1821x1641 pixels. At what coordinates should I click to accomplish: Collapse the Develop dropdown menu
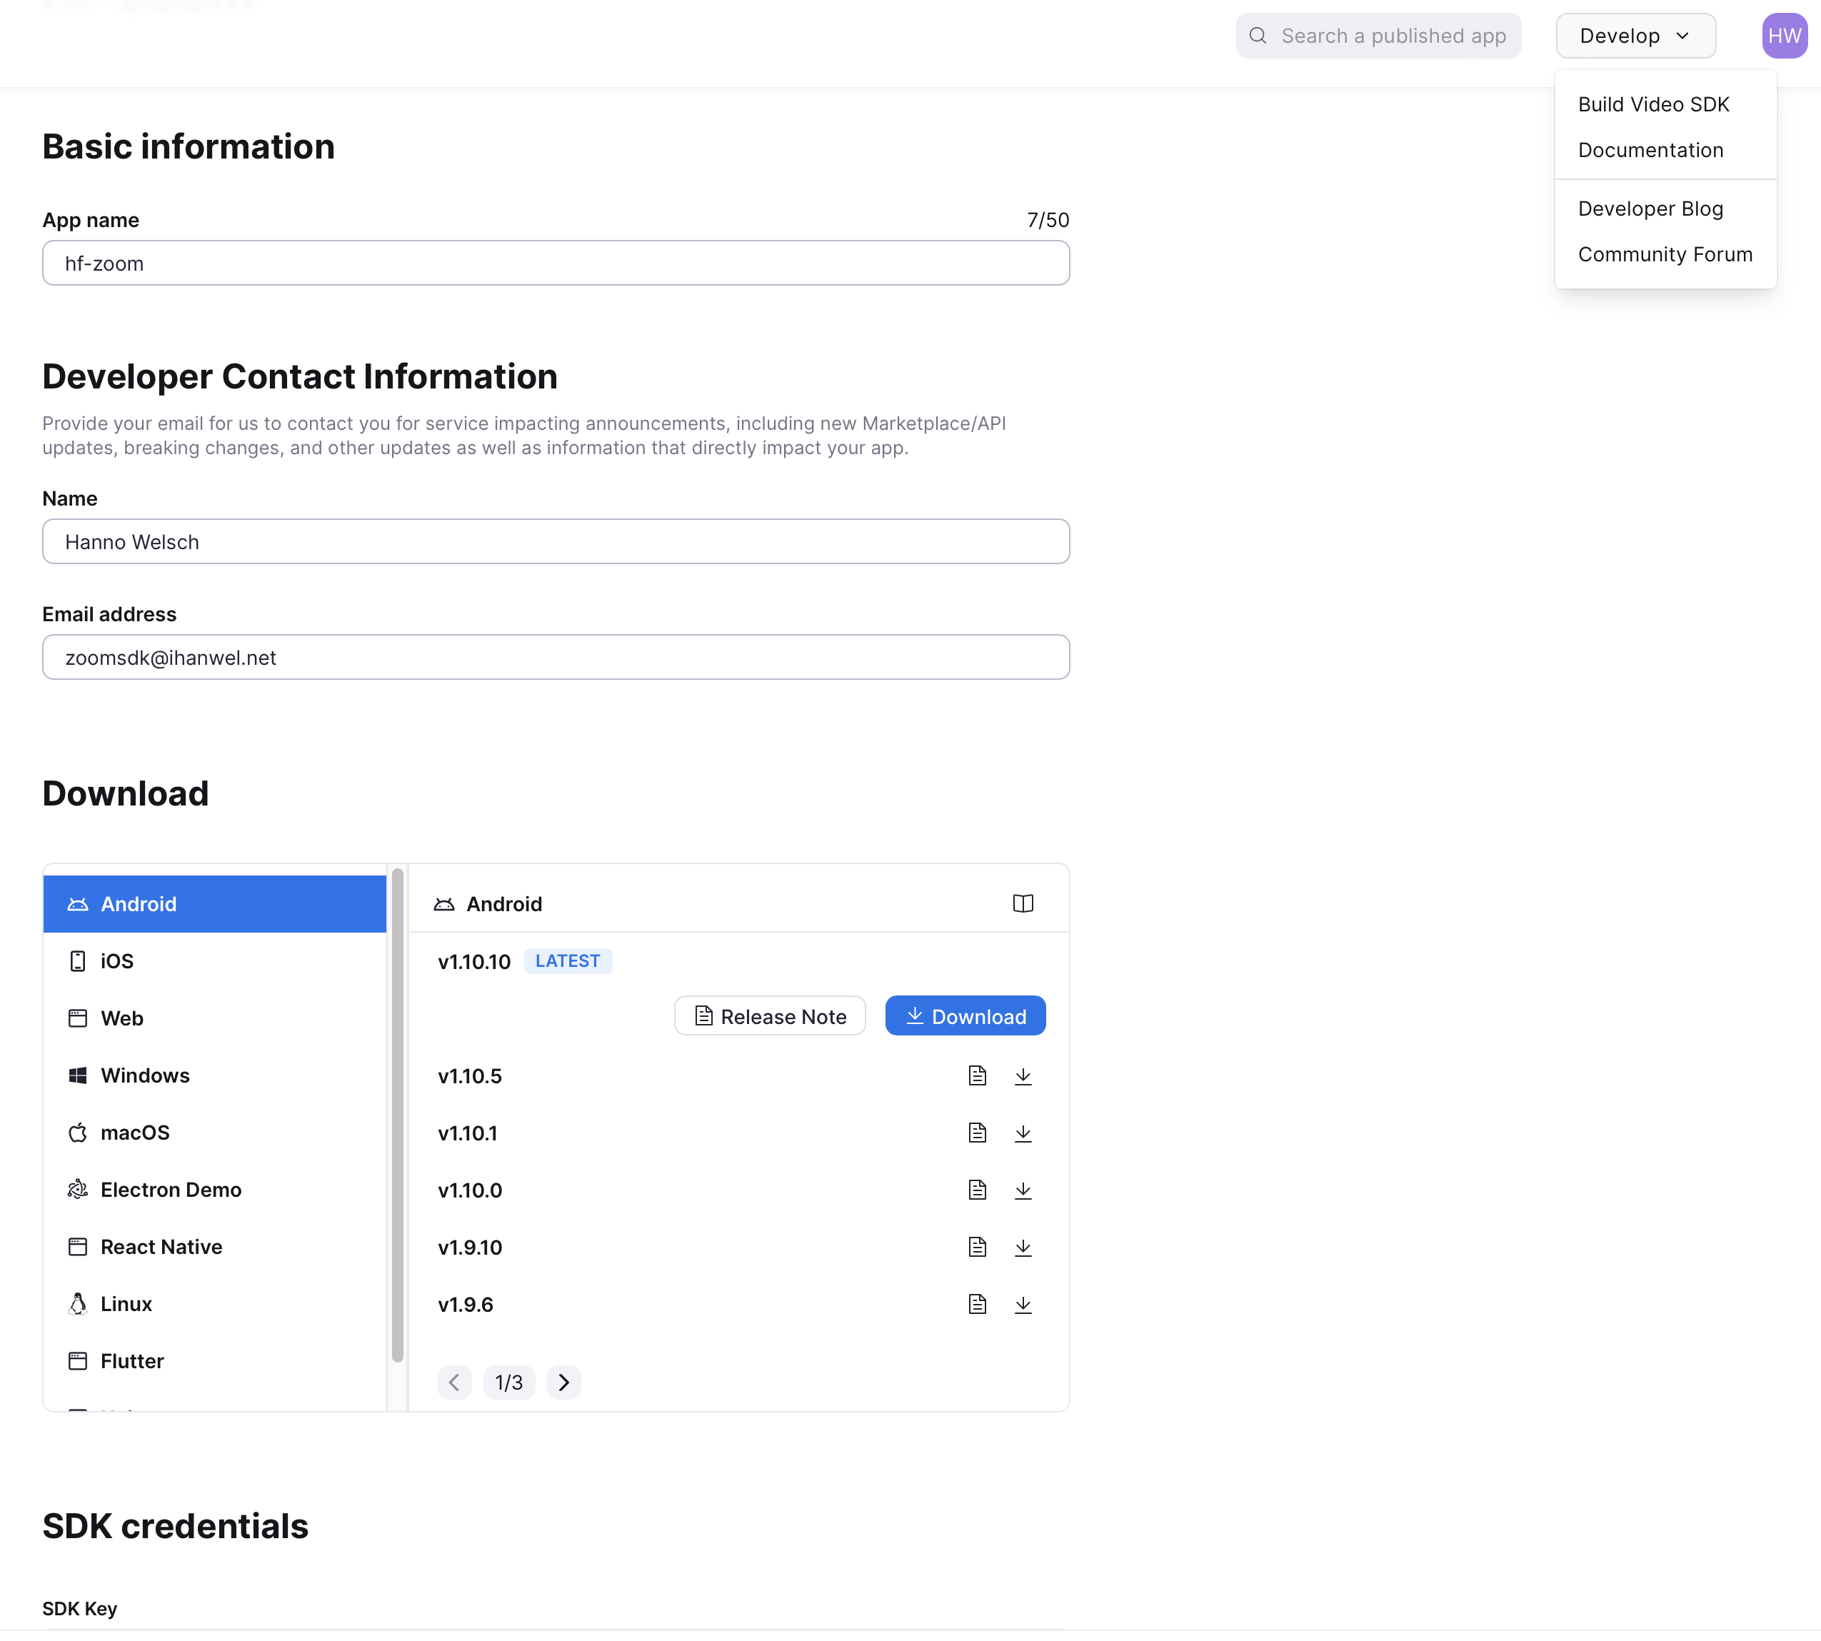(x=1635, y=36)
